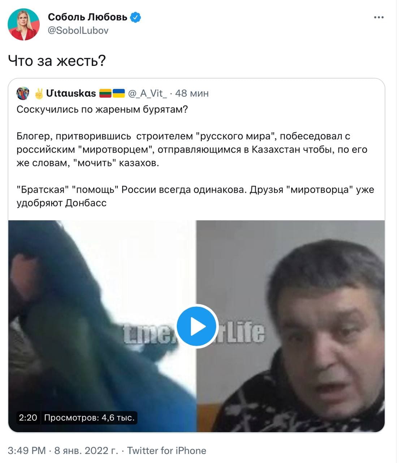Screen dimensions: 402x463
Task: Click the blue verified badge
Action: 135,17
